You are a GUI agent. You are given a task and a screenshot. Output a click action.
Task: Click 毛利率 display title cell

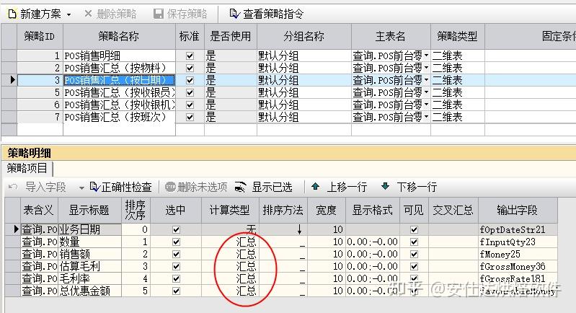(89, 279)
